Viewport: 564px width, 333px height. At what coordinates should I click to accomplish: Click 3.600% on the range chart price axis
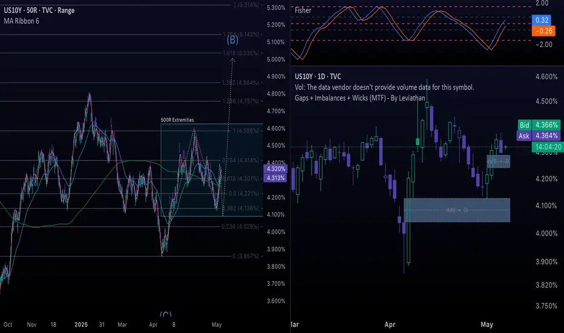[276, 301]
